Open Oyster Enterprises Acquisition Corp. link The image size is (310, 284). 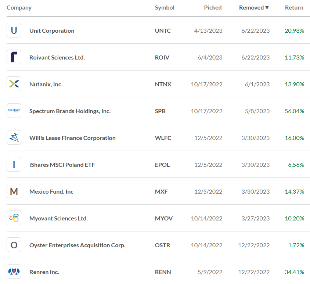click(x=77, y=245)
